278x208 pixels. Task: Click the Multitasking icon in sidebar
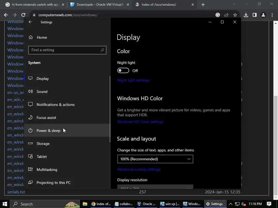point(30,170)
